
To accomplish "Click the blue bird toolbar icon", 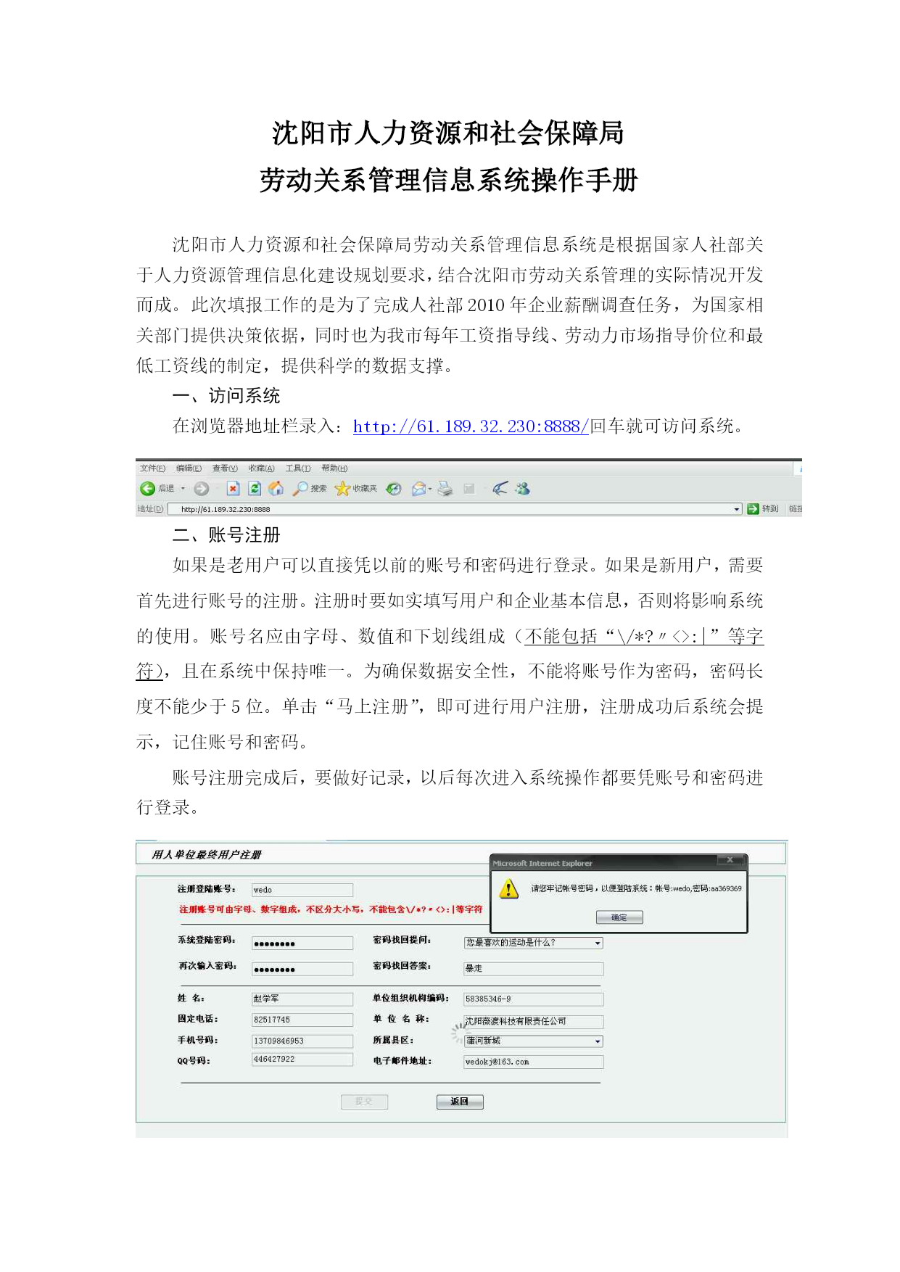I will [x=500, y=489].
